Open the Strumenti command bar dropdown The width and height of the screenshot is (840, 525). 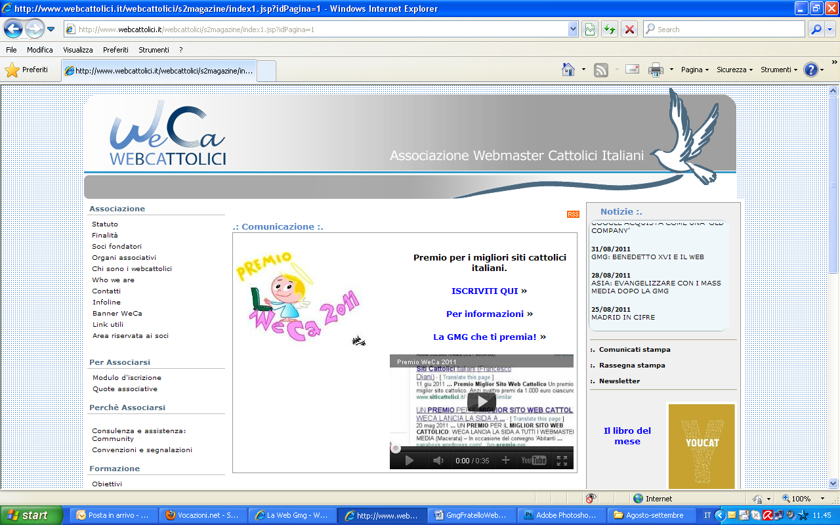pyautogui.click(x=779, y=70)
